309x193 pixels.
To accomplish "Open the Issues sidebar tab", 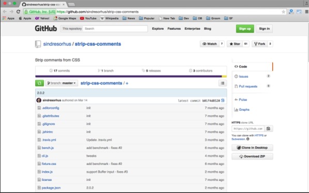I will click(x=252, y=76).
